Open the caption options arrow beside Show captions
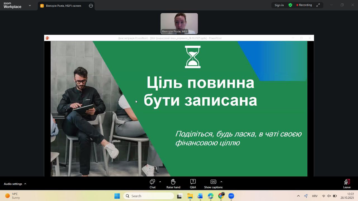Screen dimensions: 358x201 221,182
